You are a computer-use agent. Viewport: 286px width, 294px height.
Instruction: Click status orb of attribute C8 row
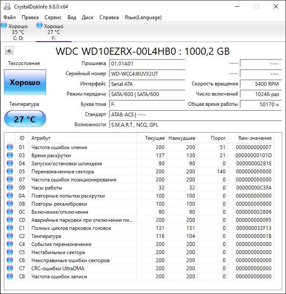click(x=10, y=276)
